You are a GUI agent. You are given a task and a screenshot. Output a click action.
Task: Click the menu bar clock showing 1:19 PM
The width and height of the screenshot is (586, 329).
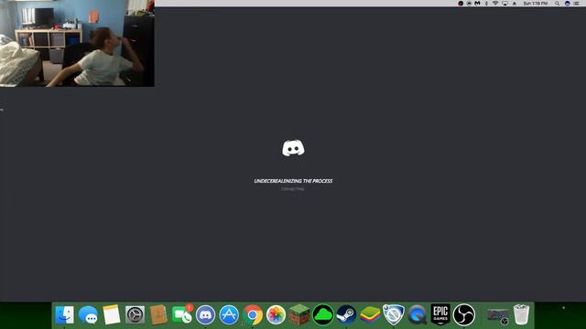point(535,4)
